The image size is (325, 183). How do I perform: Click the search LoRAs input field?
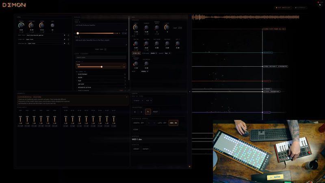point(101,57)
